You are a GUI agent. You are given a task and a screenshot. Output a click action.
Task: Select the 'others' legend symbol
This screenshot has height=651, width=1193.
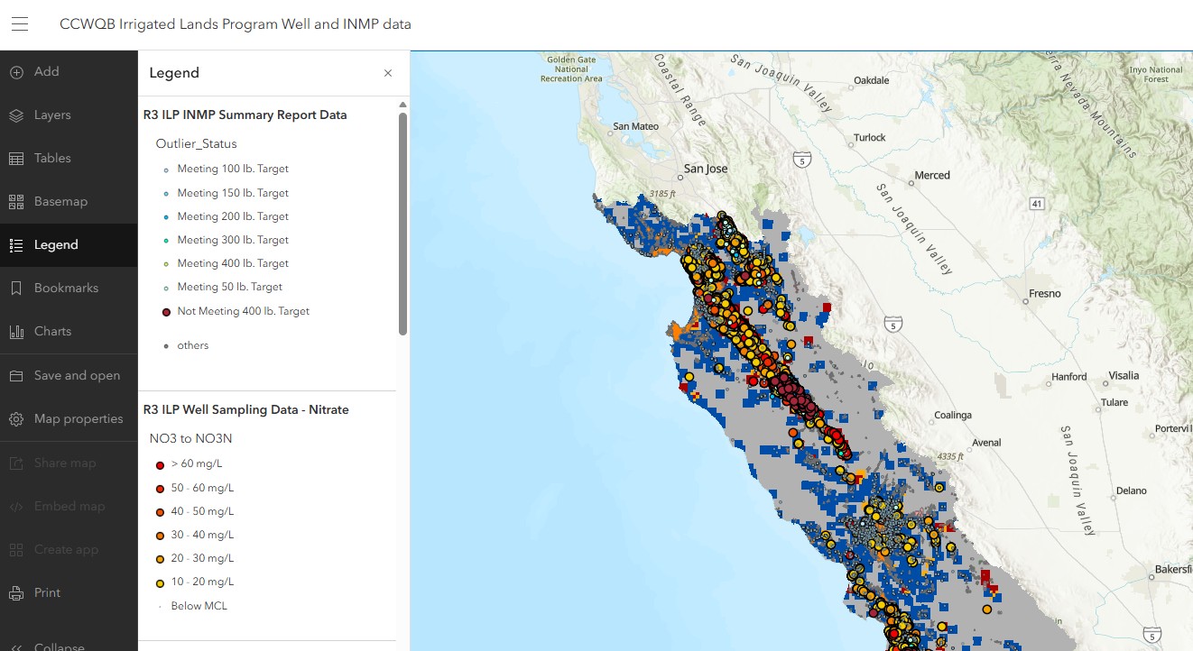pyautogui.click(x=165, y=345)
